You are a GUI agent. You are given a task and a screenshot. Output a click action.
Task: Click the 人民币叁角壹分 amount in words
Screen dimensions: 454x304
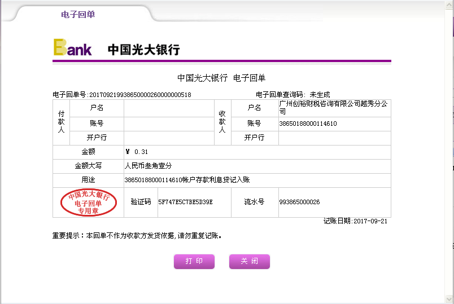pos(148,166)
